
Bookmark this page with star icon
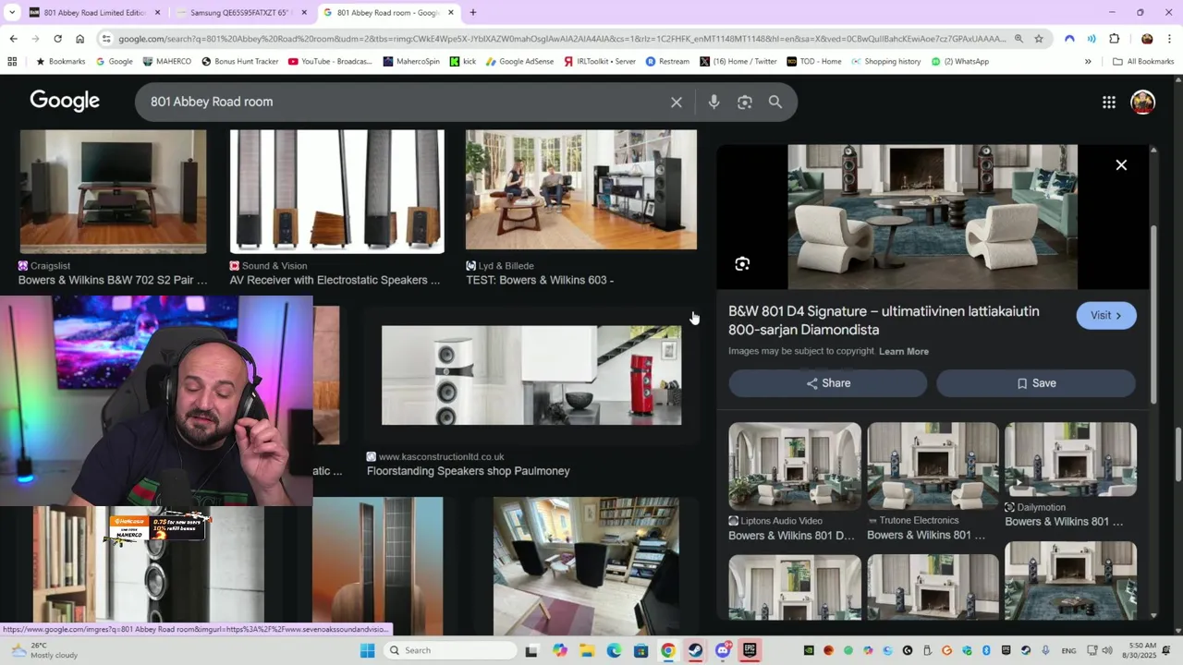(1039, 39)
